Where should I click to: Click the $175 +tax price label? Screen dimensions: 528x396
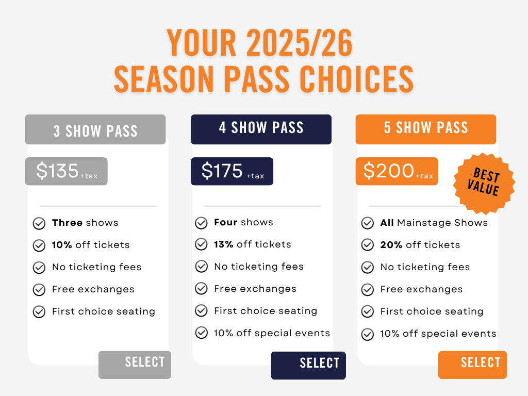pos(232,171)
